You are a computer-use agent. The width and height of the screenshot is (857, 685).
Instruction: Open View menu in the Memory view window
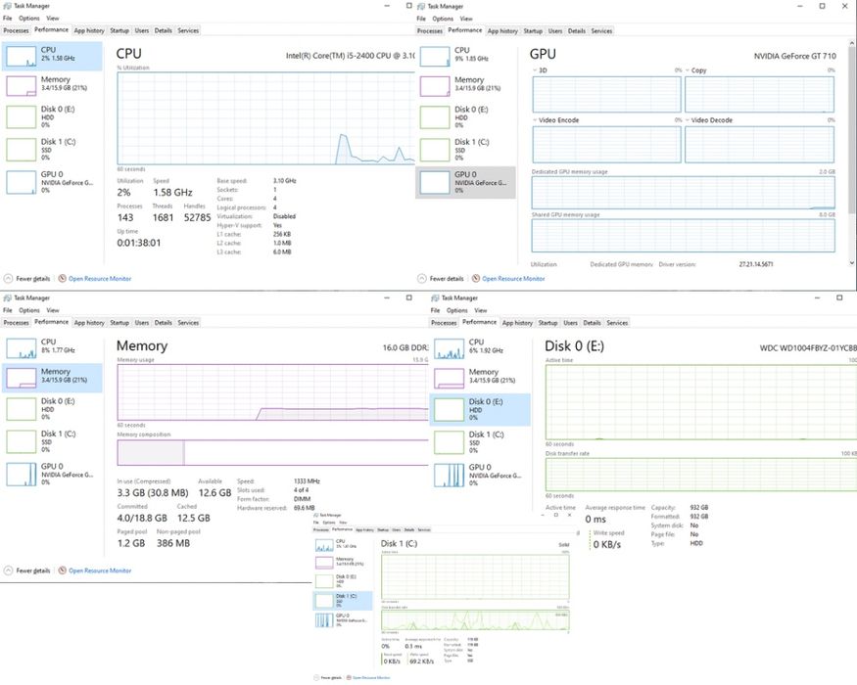[53, 310]
